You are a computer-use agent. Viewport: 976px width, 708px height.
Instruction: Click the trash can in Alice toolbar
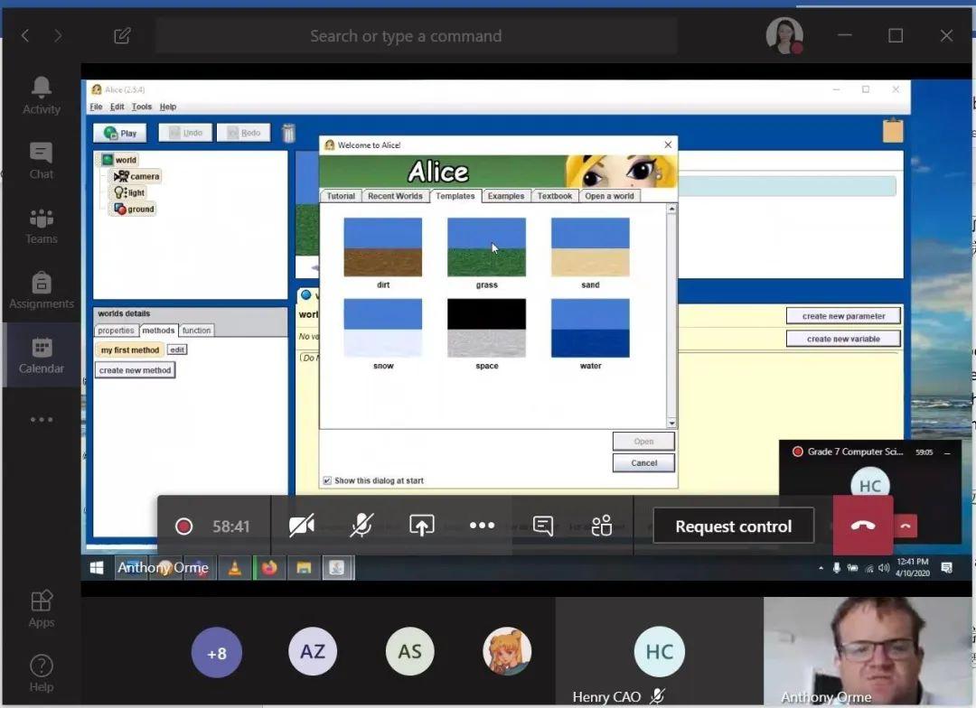[x=288, y=133]
